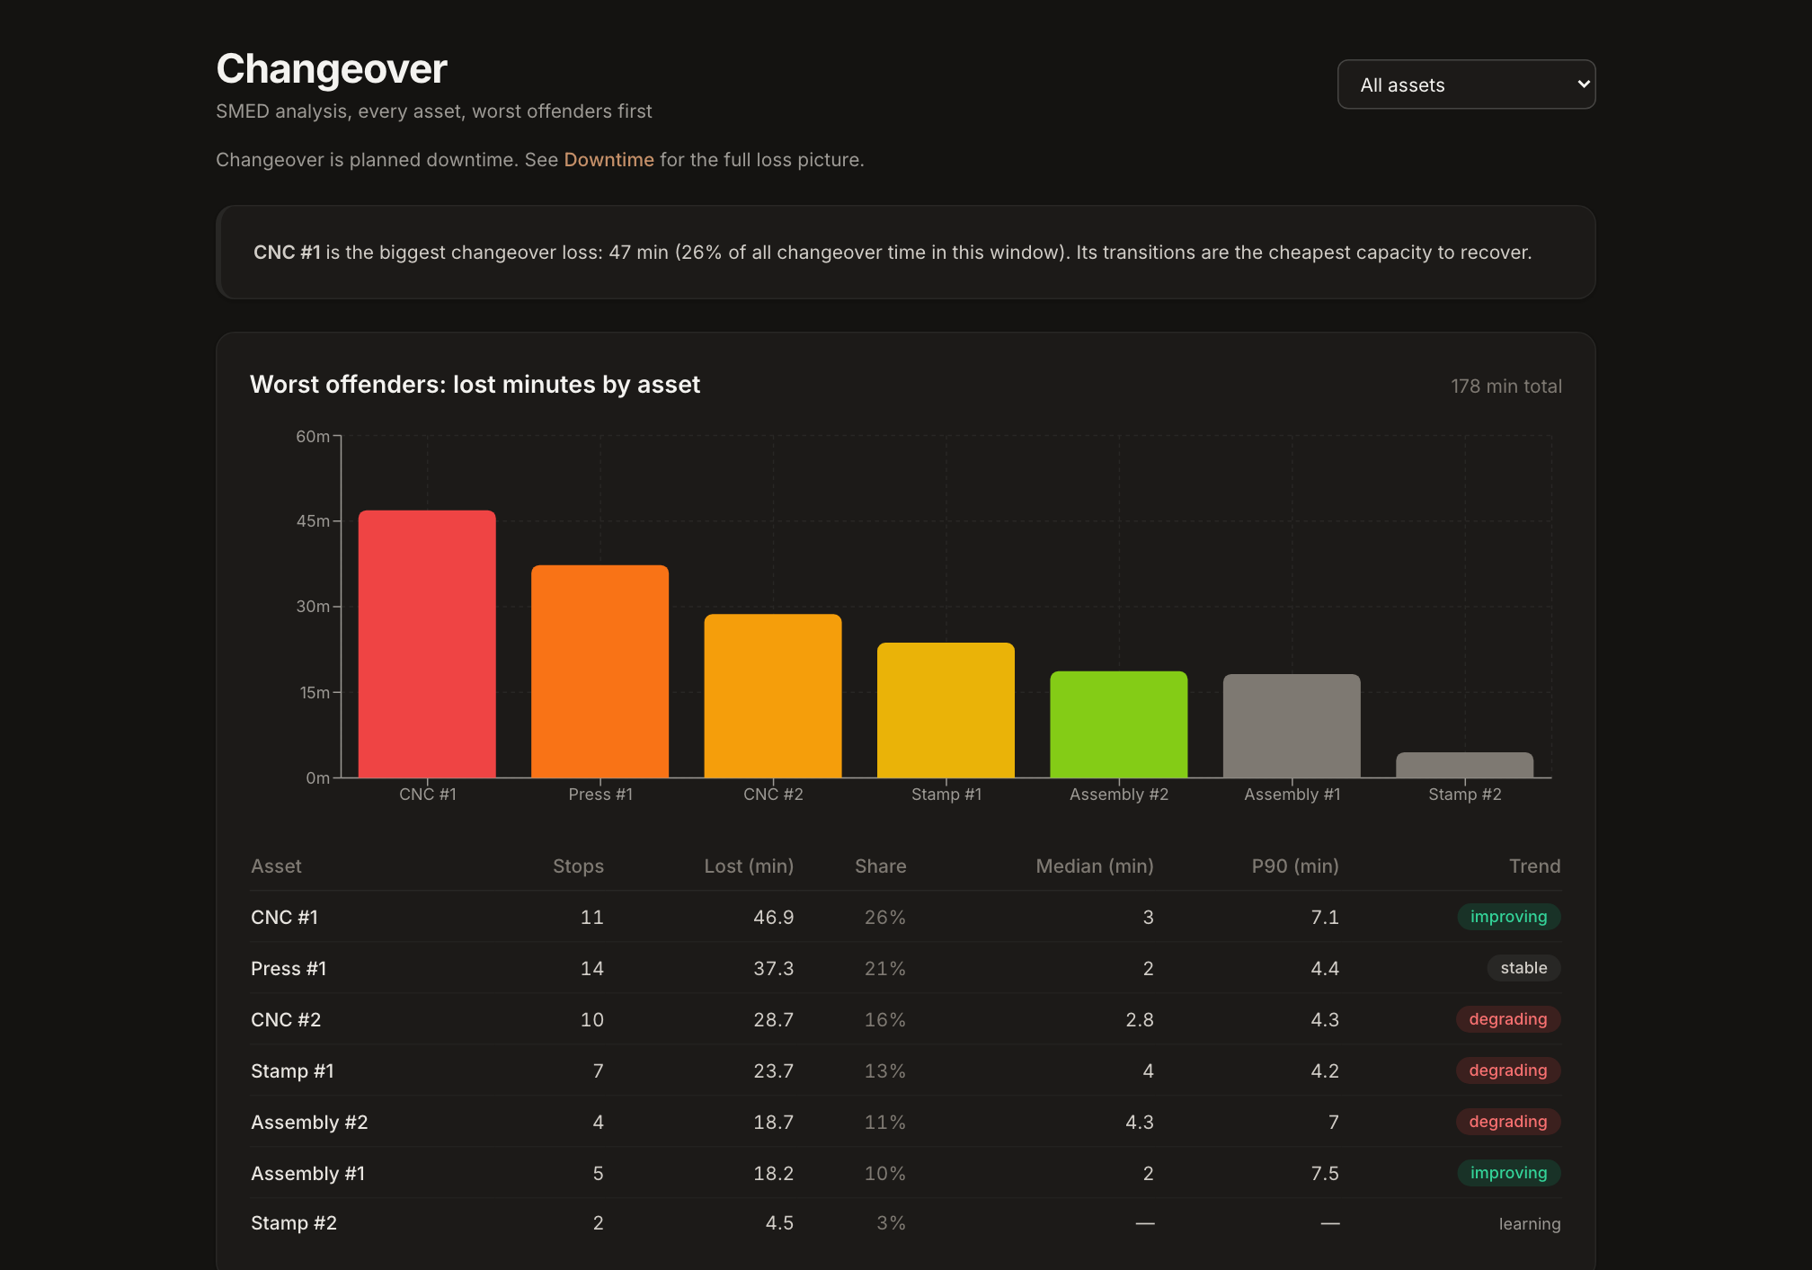Click the learning label for Stamp #2
The height and width of the screenshot is (1270, 1812).
1529,1224
